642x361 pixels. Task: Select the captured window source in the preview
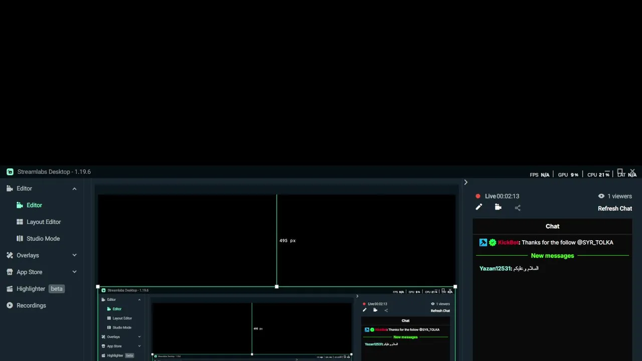276,324
